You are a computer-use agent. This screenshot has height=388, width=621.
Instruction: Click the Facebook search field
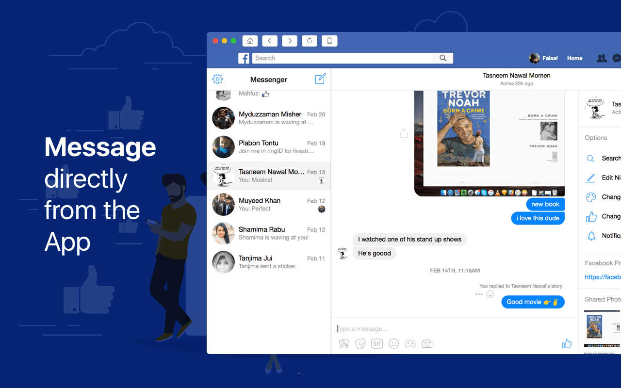[x=343, y=58]
